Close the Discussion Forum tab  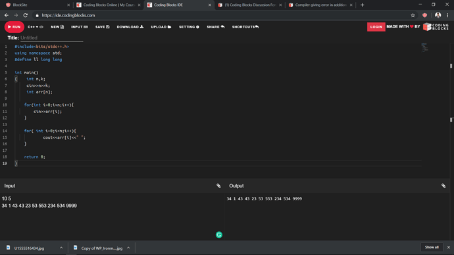(280, 5)
